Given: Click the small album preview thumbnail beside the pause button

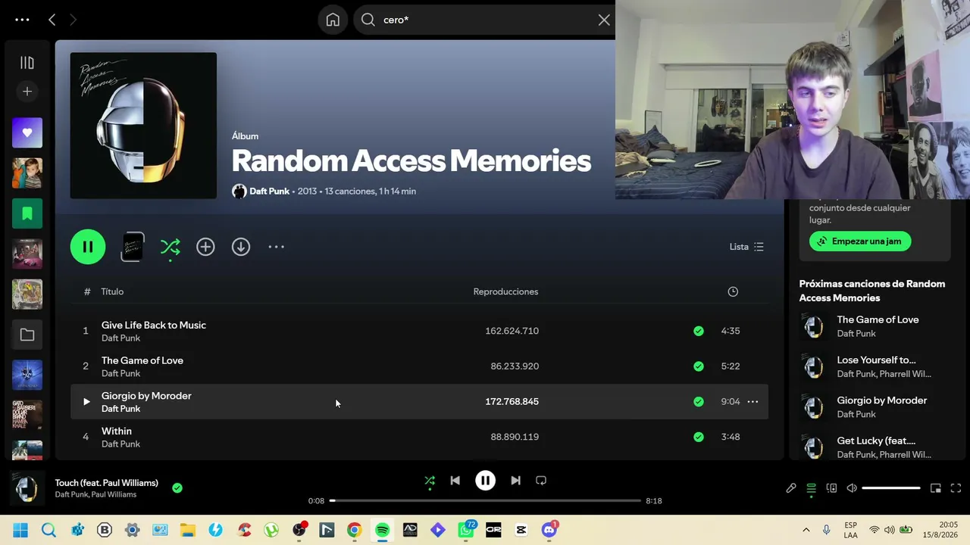Looking at the screenshot, I should 133,247.
